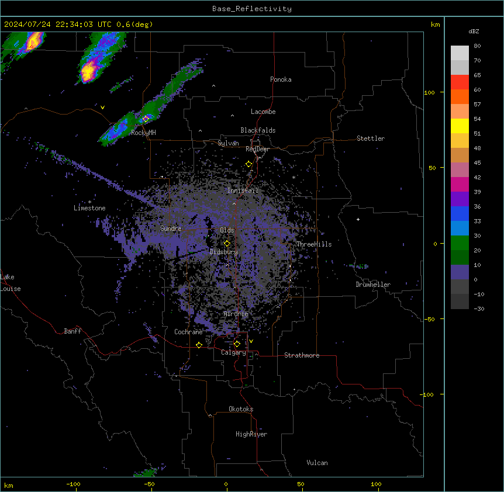Click the 100 tick on bottom axis
Image resolution: width=504 pixels, height=492 pixels.
[x=376, y=484]
